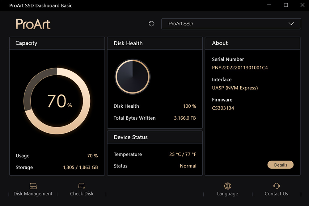Select the Contact Us text label

pyautogui.click(x=276, y=194)
